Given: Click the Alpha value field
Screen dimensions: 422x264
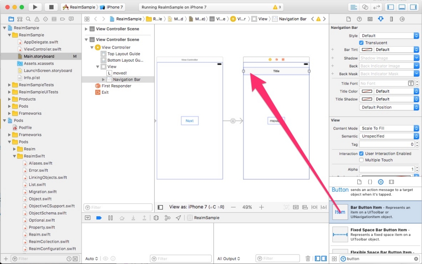Looking at the screenshot, I should [387, 169].
